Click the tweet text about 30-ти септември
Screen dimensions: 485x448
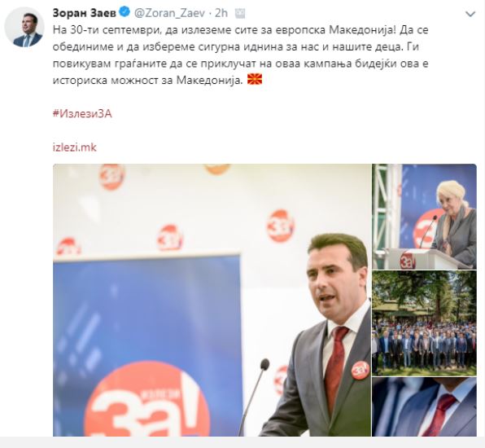[240, 55]
